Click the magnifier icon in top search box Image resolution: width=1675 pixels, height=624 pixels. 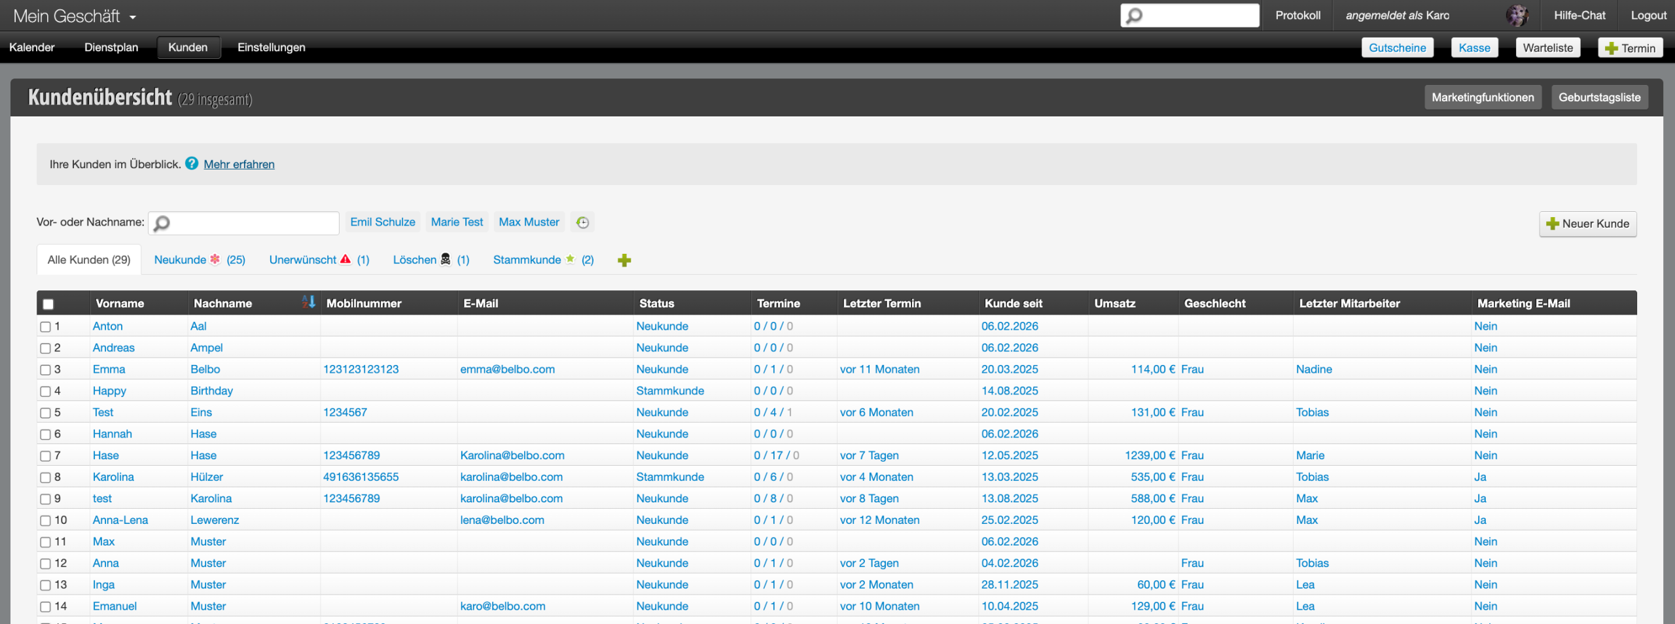1135,15
